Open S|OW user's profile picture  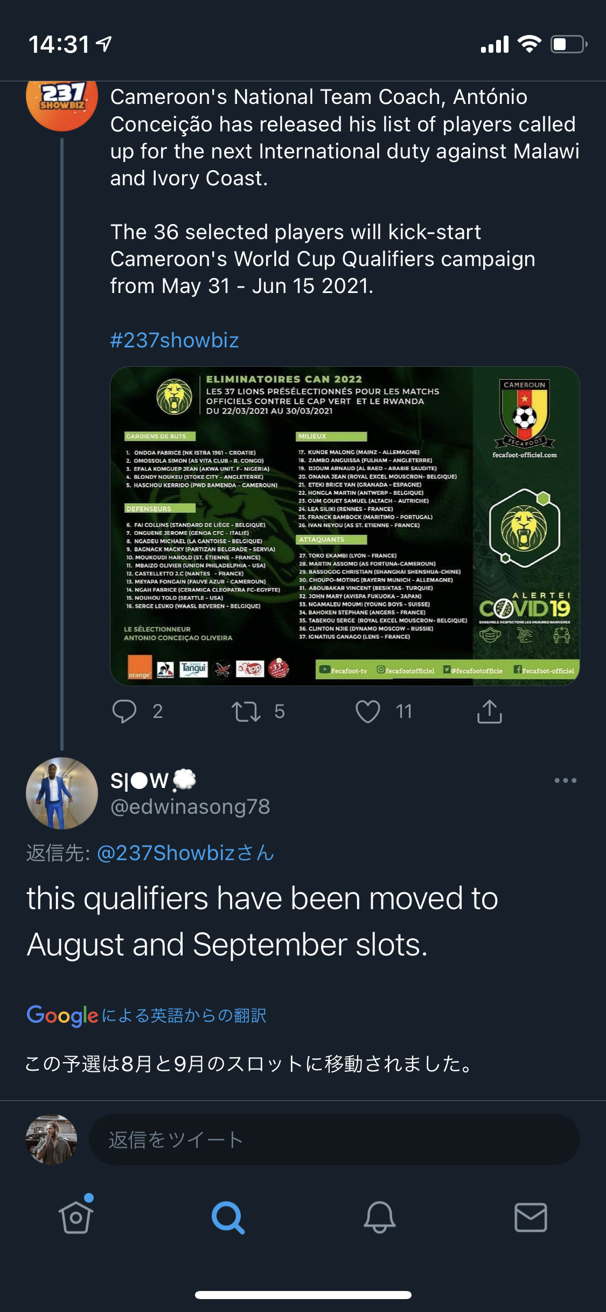62,793
